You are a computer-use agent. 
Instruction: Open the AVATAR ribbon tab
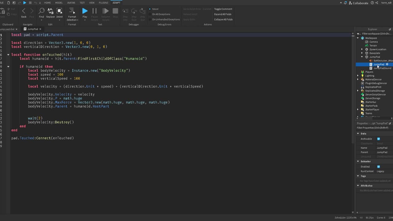click(71, 3)
